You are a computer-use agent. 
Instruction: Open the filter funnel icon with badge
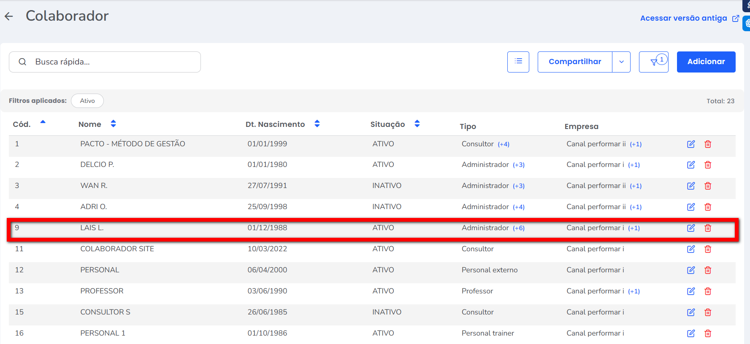point(653,62)
